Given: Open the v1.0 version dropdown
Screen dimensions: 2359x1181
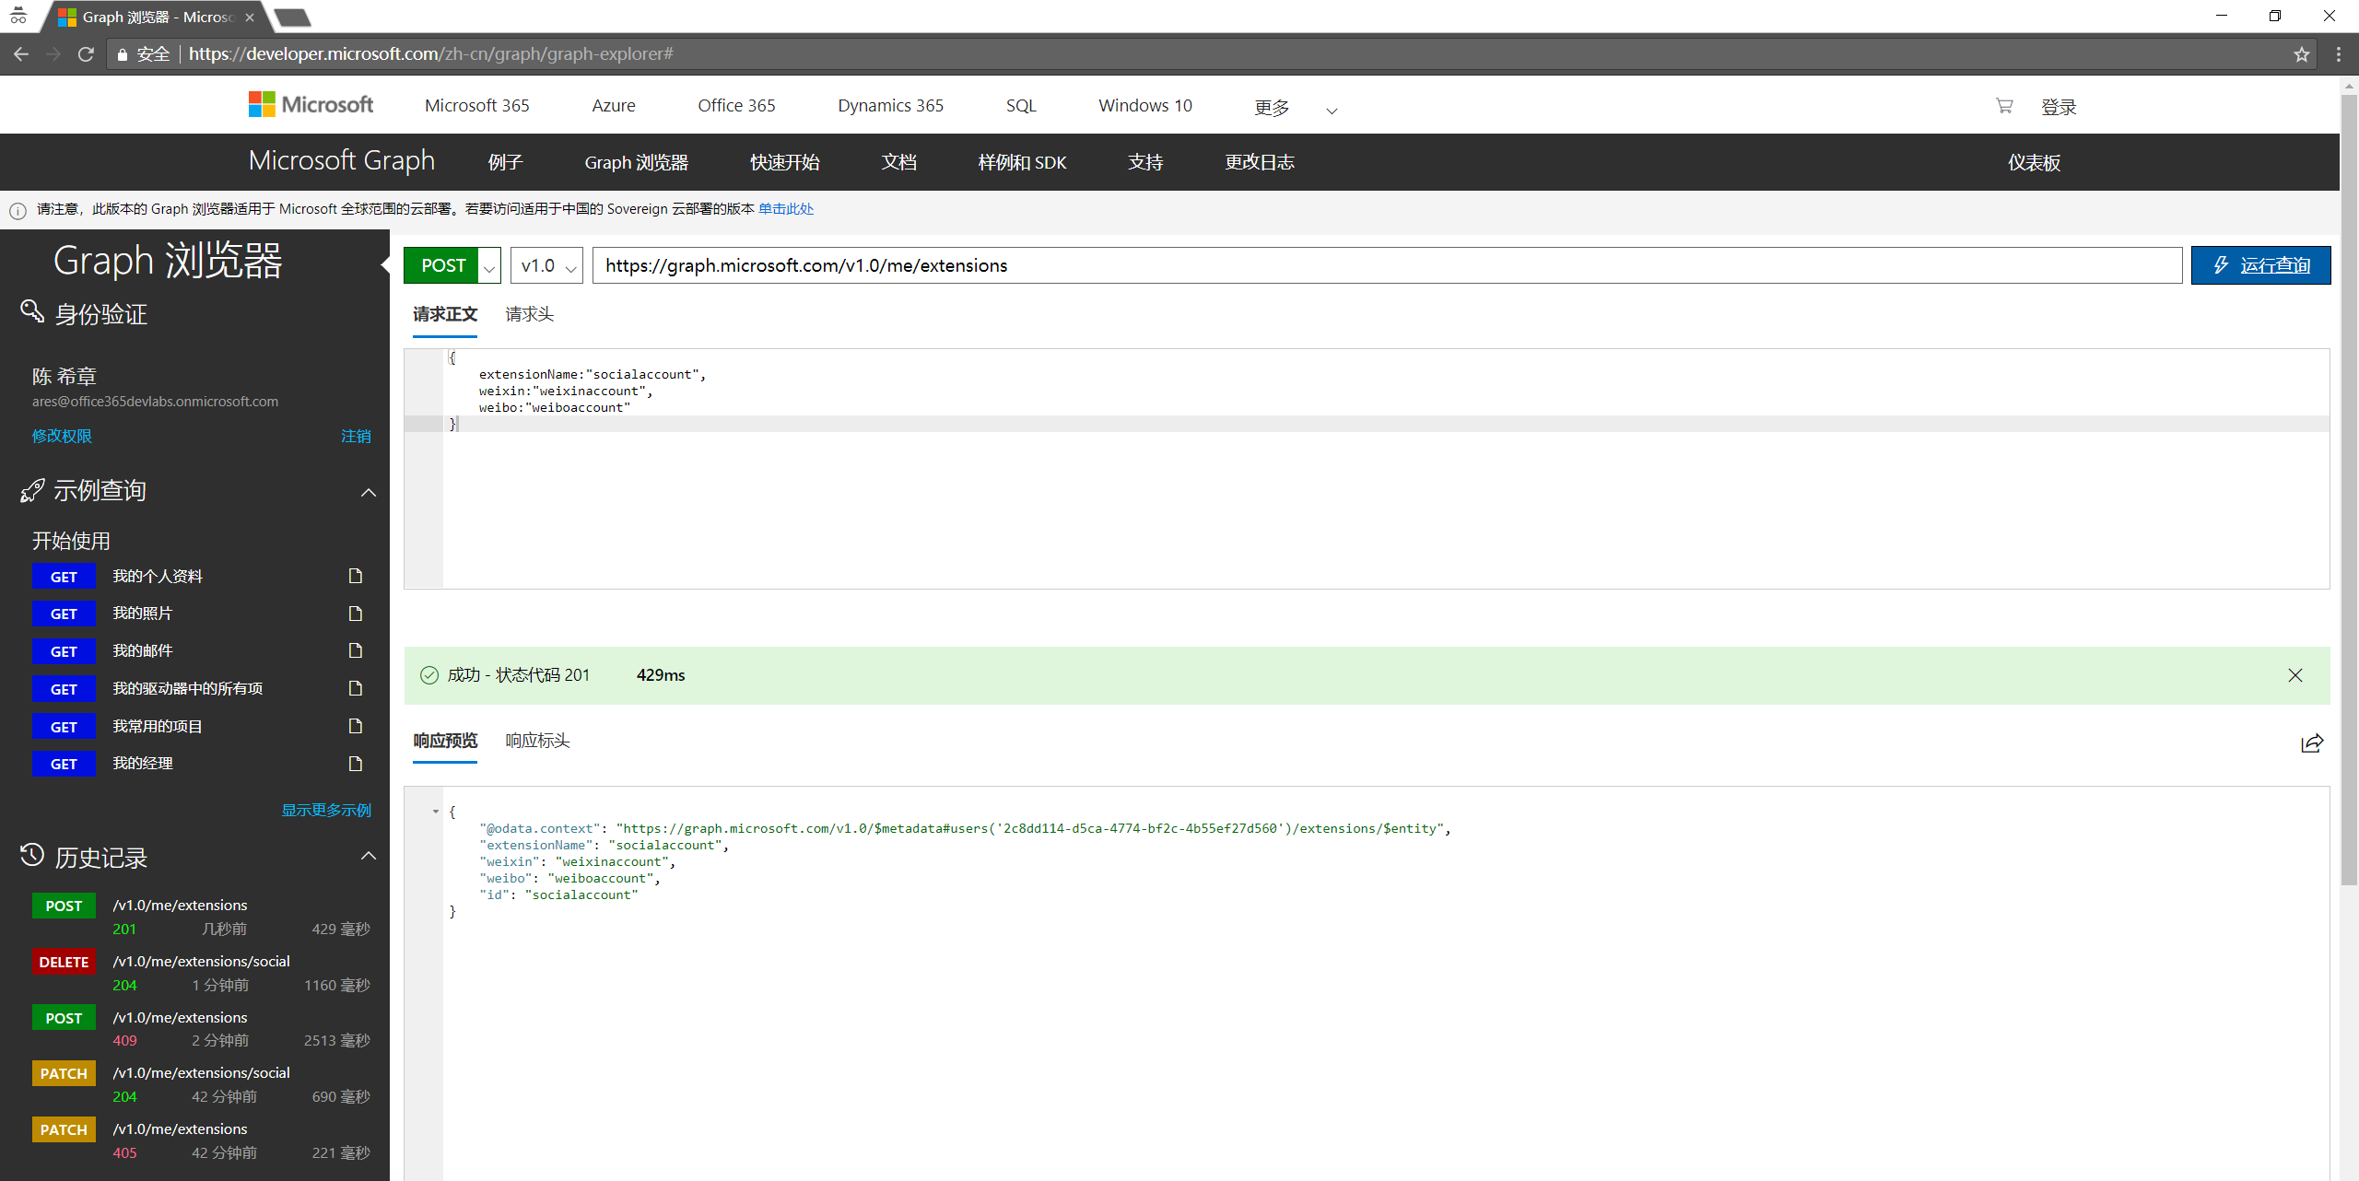Looking at the screenshot, I should tap(546, 266).
